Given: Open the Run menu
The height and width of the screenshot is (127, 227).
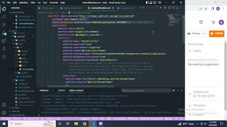Looking at the screenshot, I should point(45,2).
